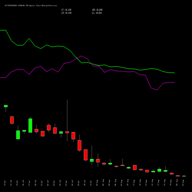Click the 17 Jul date label
This screenshot has width=192, height=192.
click(x=29, y=183)
